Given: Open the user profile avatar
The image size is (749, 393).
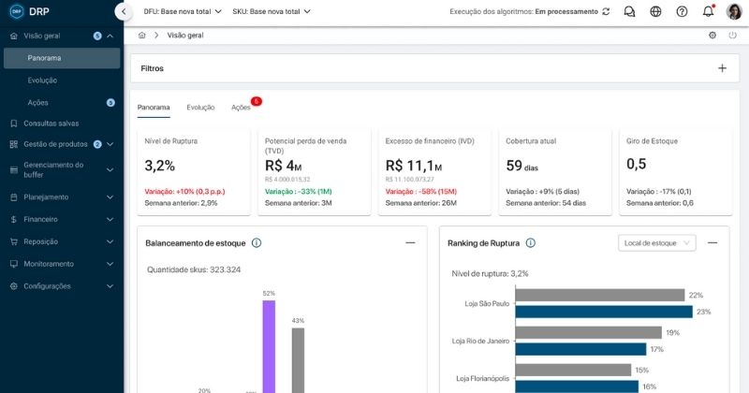Looking at the screenshot, I should (734, 11).
